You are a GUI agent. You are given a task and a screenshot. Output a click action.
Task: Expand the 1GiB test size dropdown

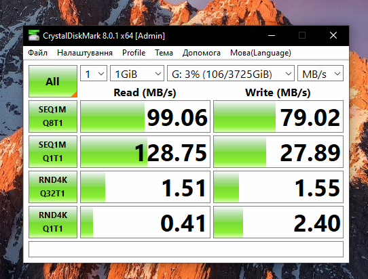click(x=137, y=73)
